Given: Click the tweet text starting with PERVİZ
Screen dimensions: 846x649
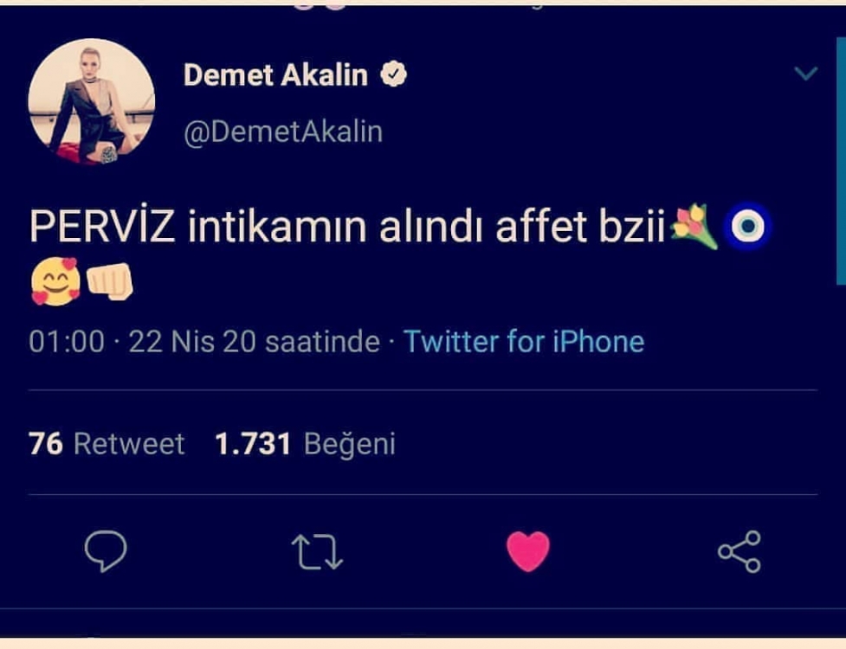Looking at the screenshot, I should pos(347,227).
